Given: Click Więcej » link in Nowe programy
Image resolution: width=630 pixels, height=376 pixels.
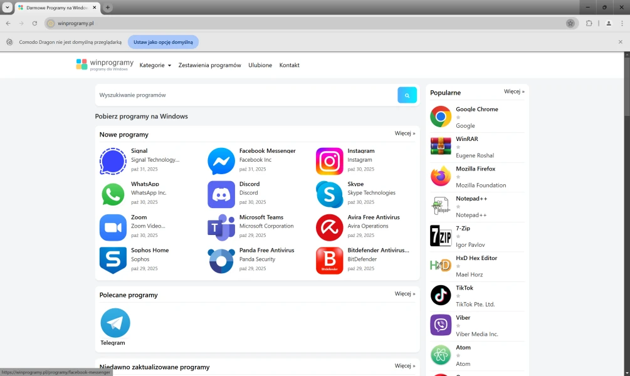Looking at the screenshot, I should click(x=405, y=133).
